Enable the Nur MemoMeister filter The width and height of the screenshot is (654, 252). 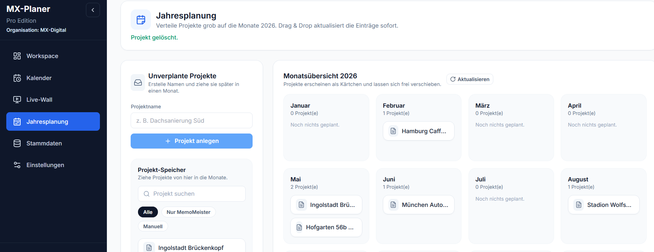click(188, 212)
